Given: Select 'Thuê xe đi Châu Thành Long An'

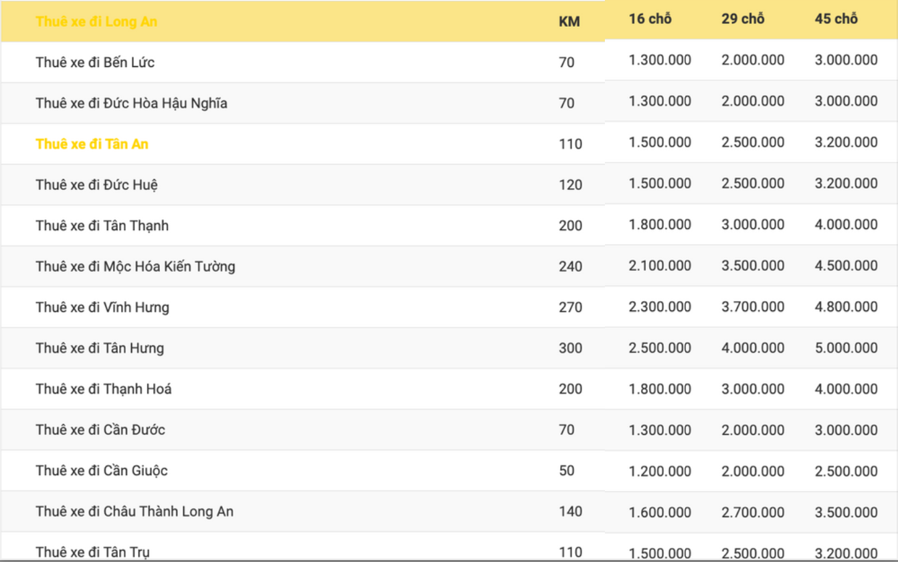Looking at the screenshot, I should (134, 511).
